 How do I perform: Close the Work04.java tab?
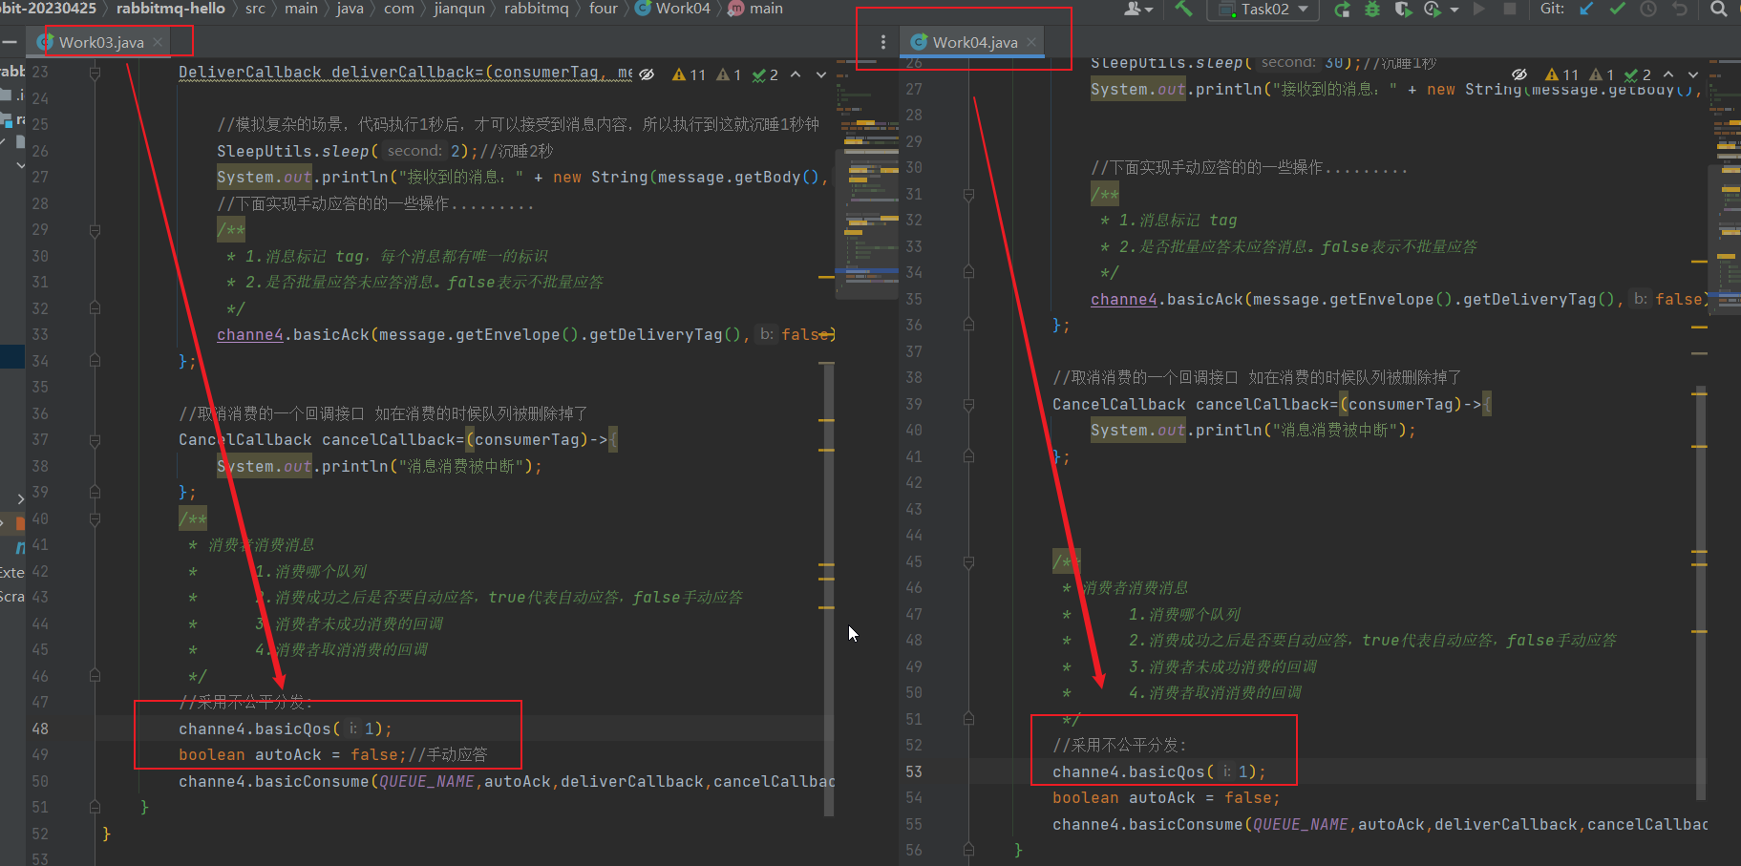[x=1031, y=42]
